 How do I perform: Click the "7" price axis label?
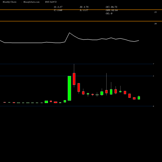pos(153,64)
